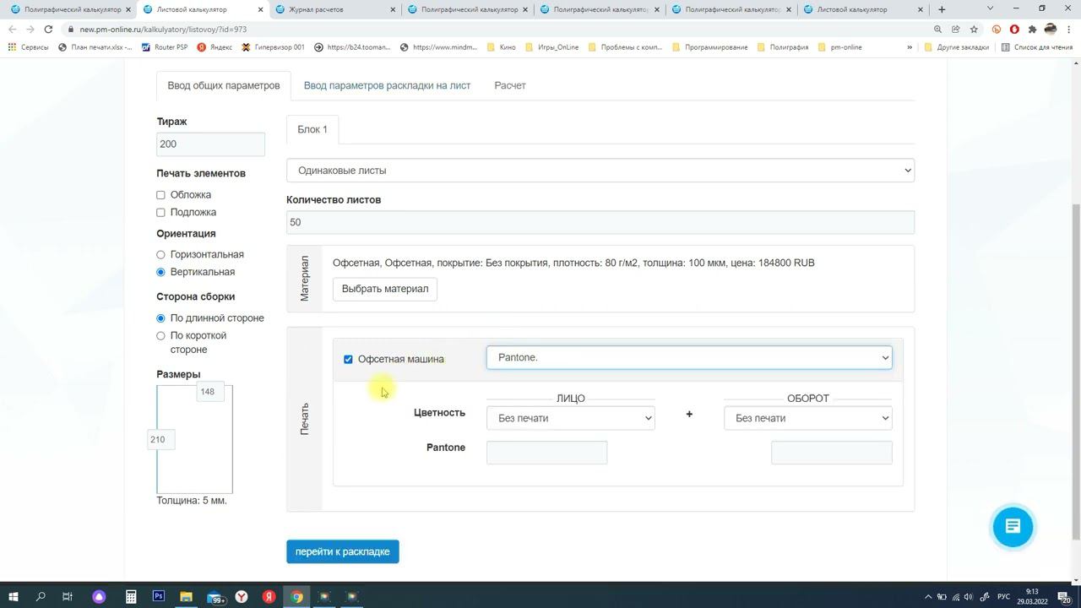
Task: Open the Яндекс bookmark
Action: pyautogui.click(x=215, y=47)
